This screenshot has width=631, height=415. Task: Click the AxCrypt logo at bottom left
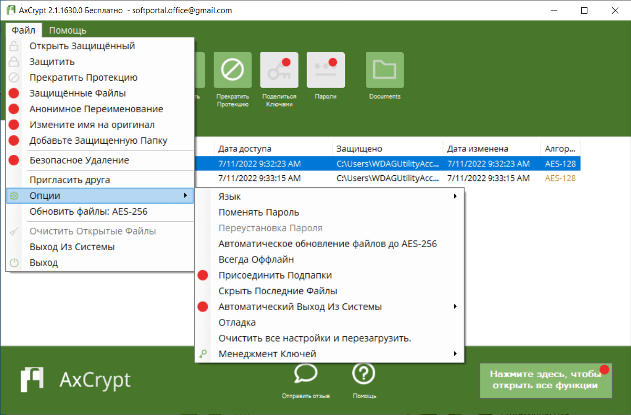tap(76, 379)
